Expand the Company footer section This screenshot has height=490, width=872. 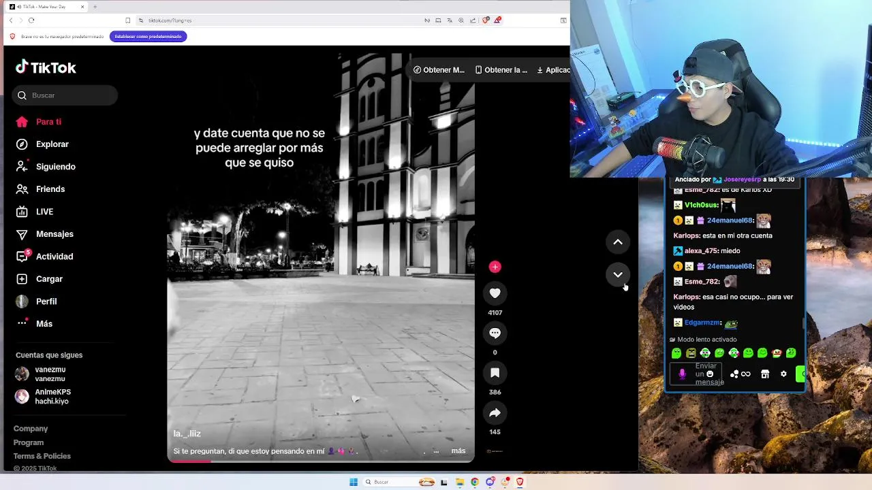[x=31, y=429]
